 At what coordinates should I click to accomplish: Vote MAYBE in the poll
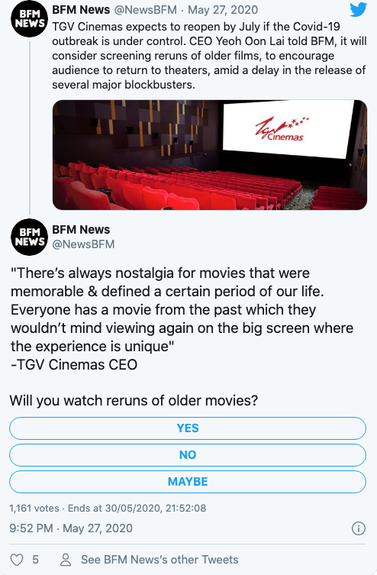point(188,482)
